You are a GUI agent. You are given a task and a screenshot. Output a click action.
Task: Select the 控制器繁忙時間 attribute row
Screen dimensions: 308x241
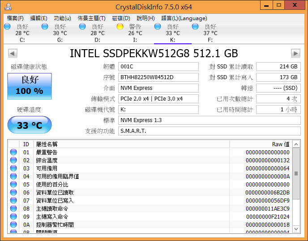coord(150,225)
